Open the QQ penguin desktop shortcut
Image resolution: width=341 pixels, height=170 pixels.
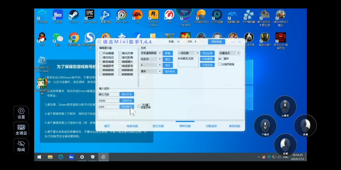[x=42, y=39]
